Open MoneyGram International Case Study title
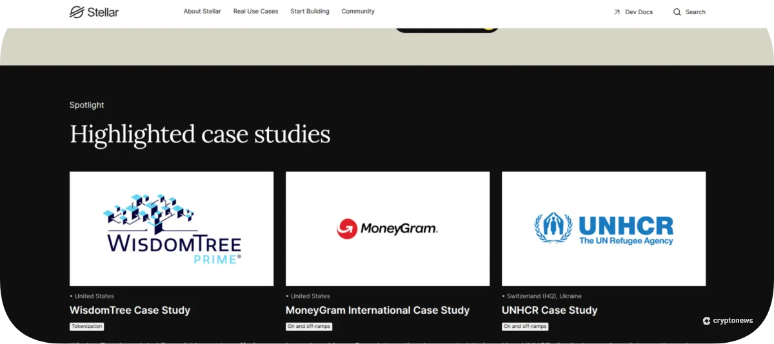This screenshot has width=774, height=344. coord(377,310)
